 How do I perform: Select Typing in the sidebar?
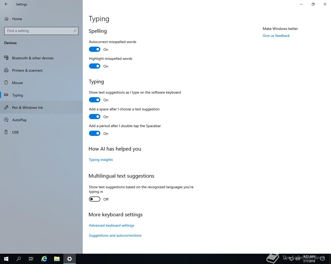coord(41,95)
